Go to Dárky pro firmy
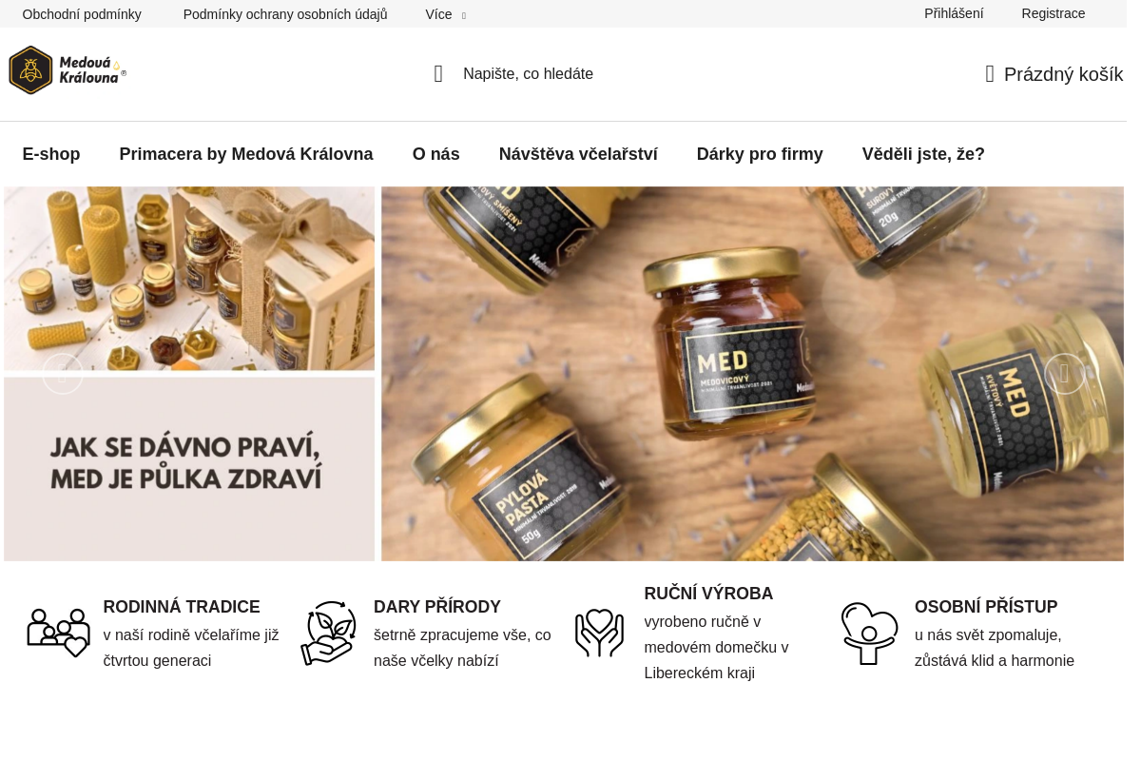The width and height of the screenshot is (1141, 761). click(760, 154)
